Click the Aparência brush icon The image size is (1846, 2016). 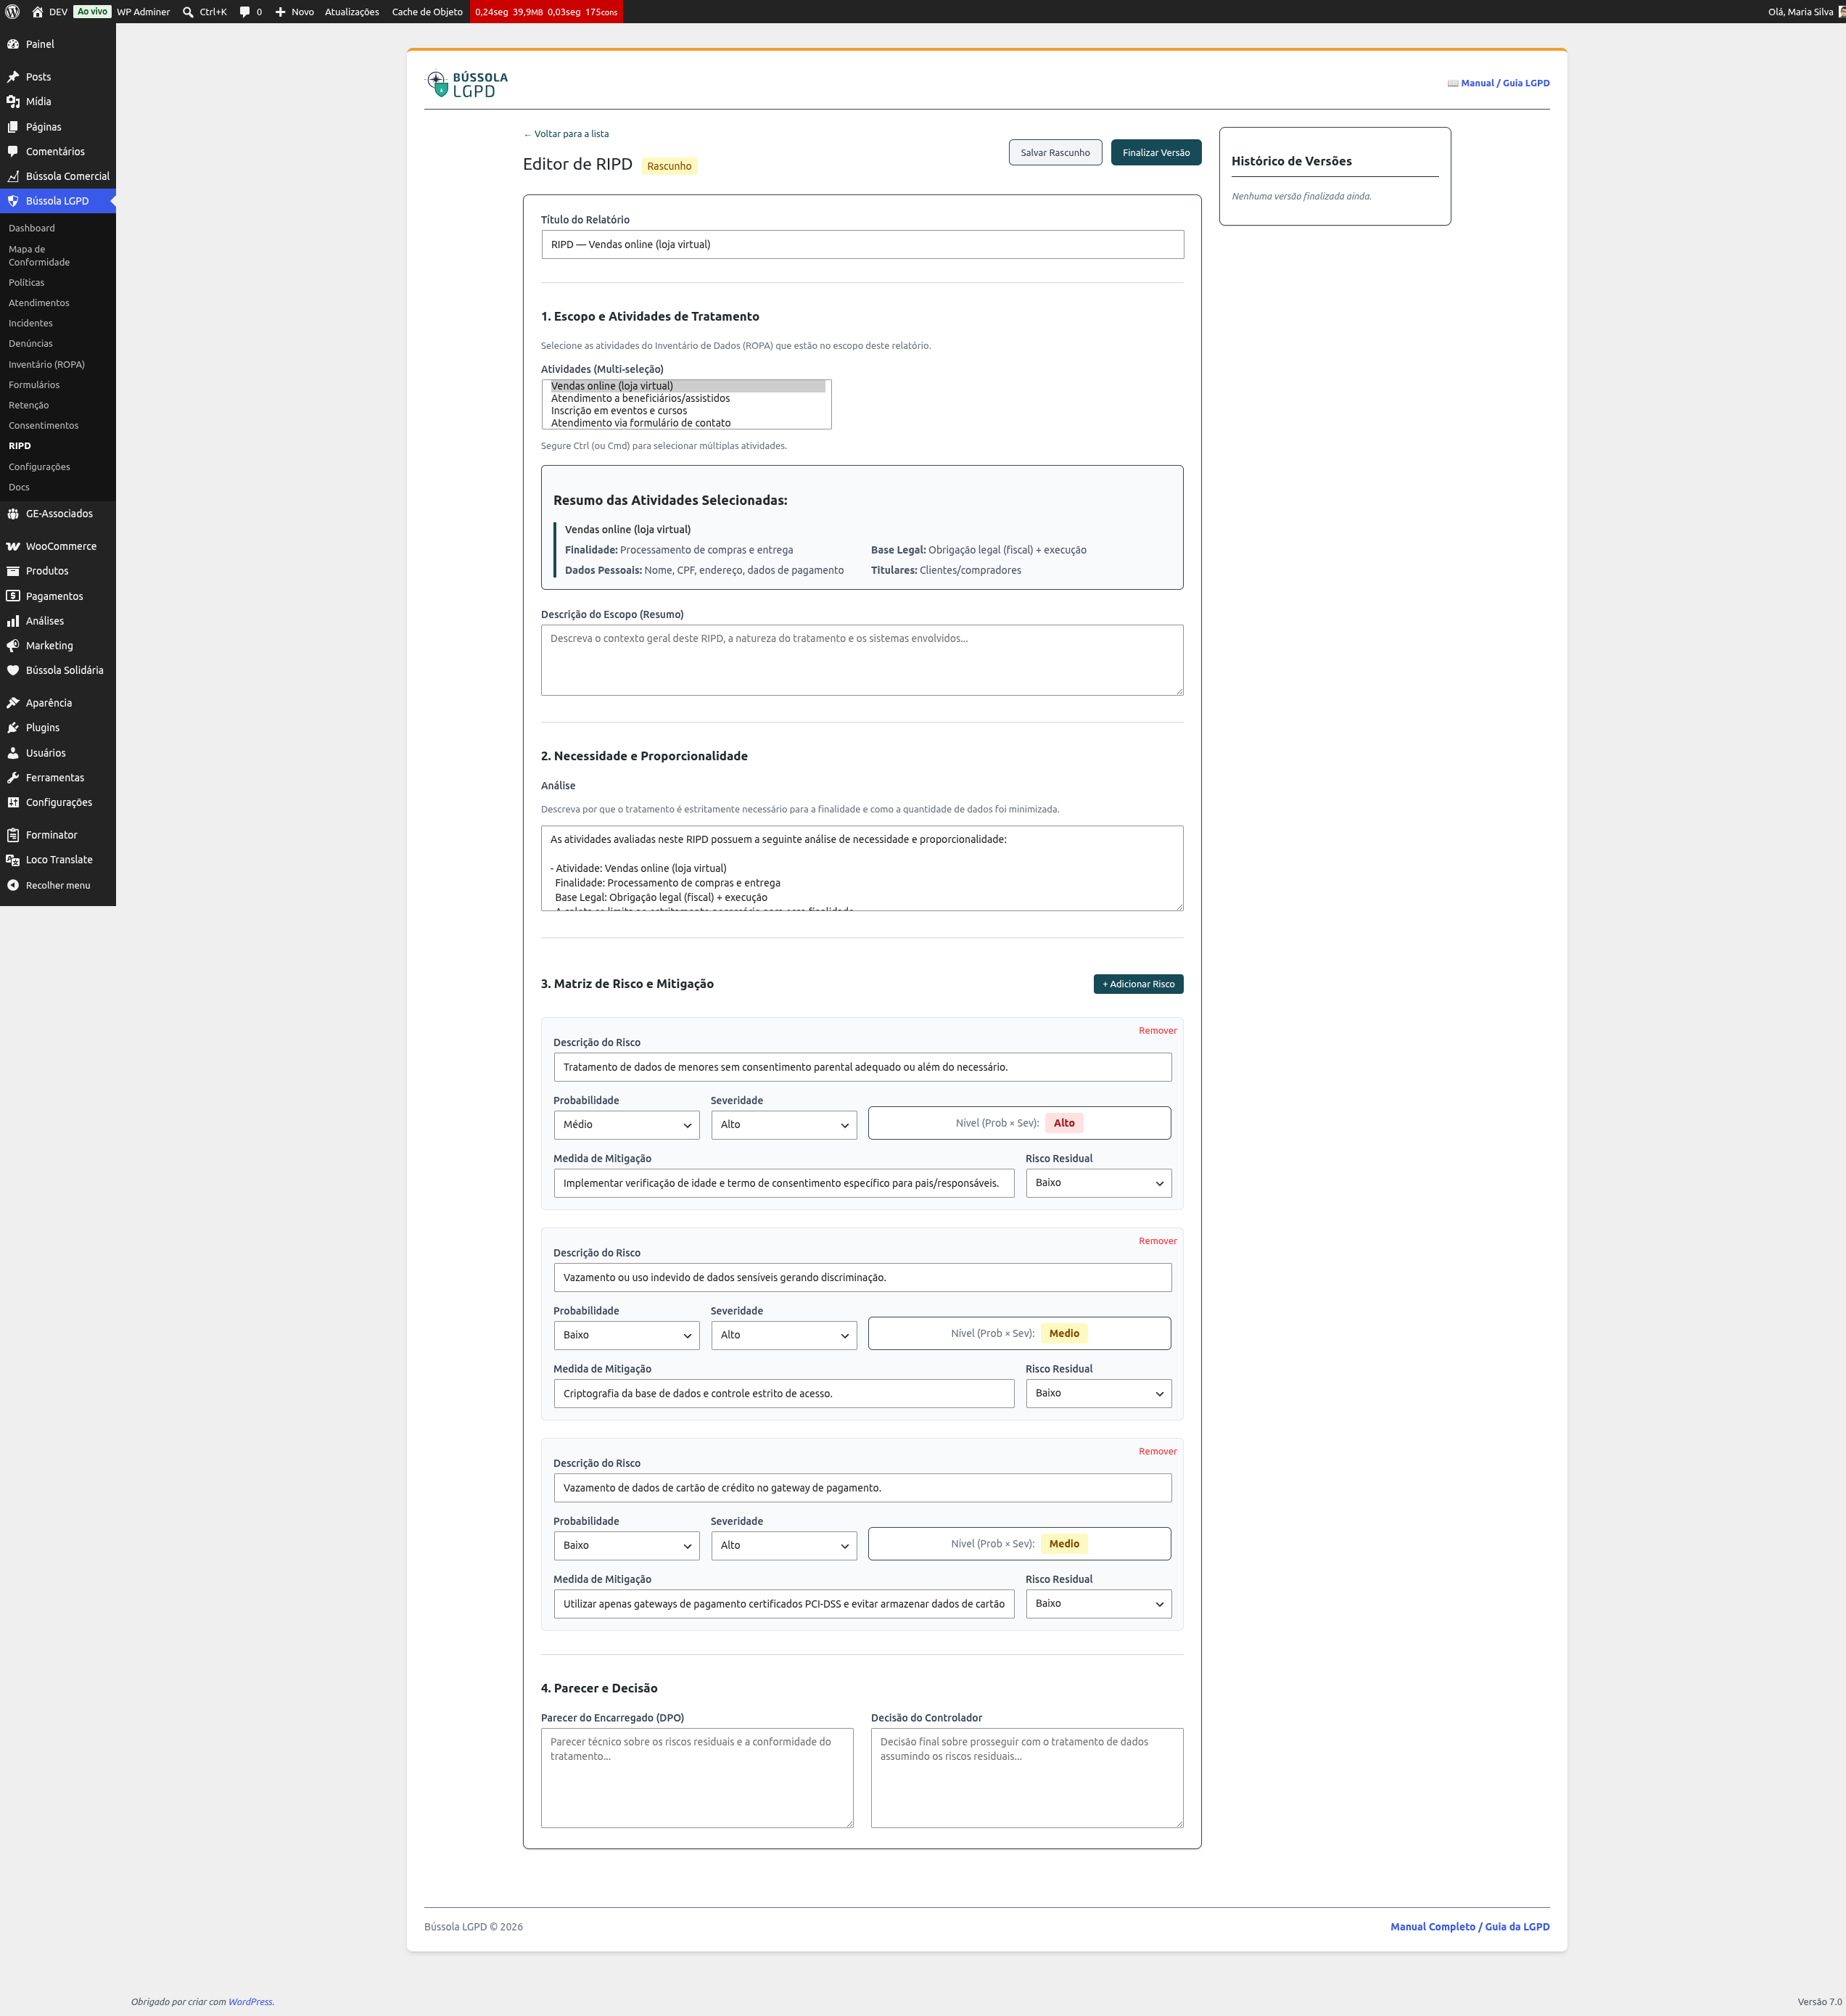tap(13, 703)
